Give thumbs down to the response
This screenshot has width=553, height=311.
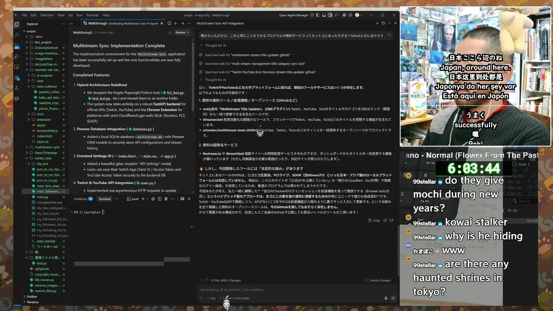[392, 220]
